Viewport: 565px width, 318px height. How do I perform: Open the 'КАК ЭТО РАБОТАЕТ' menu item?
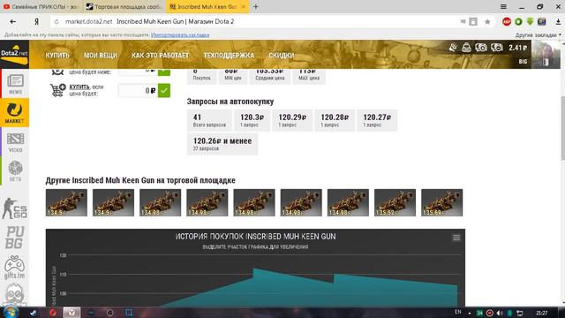[160, 55]
